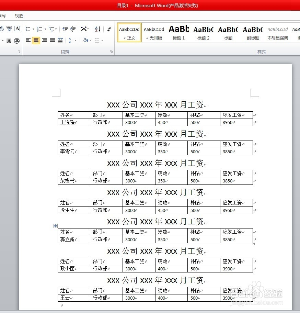
Task: Open Asian layout dropdown arrow
Action: (88, 29)
